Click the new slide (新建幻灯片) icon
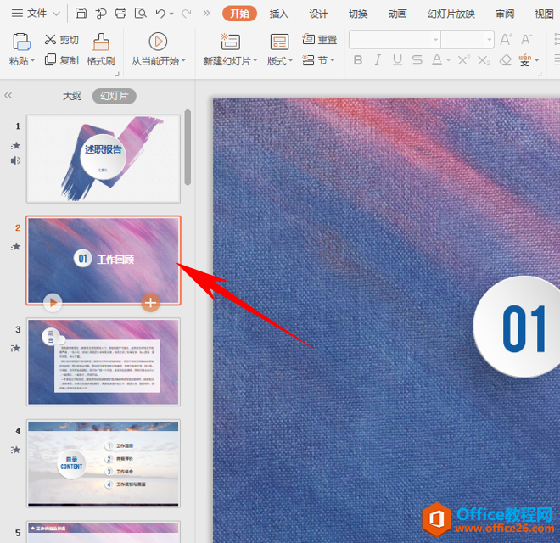Screen dimensions: 560x543 point(229,42)
